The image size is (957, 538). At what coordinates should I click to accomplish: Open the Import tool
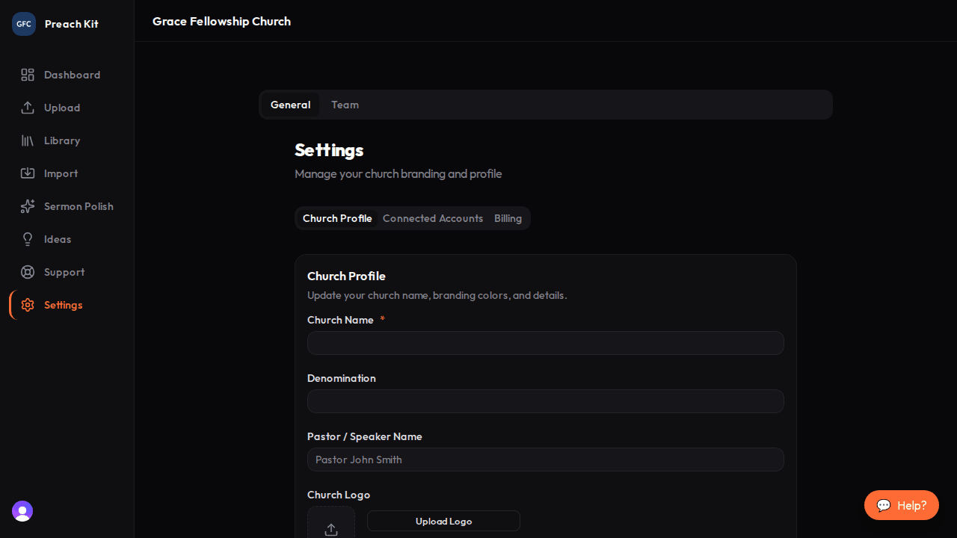(61, 173)
